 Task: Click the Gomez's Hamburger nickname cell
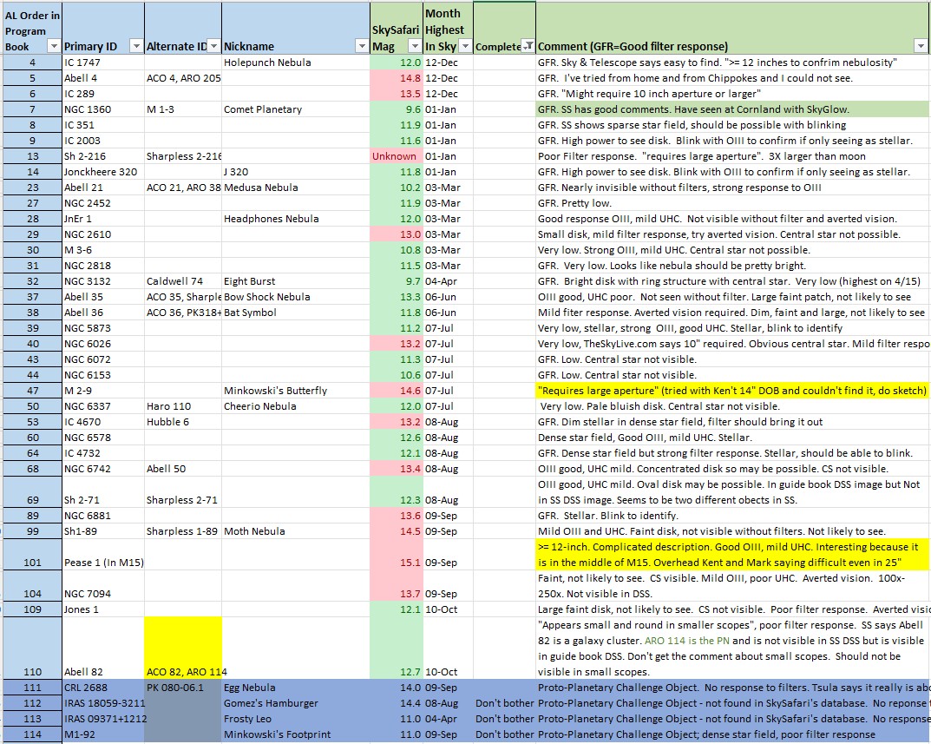click(x=295, y=703)
